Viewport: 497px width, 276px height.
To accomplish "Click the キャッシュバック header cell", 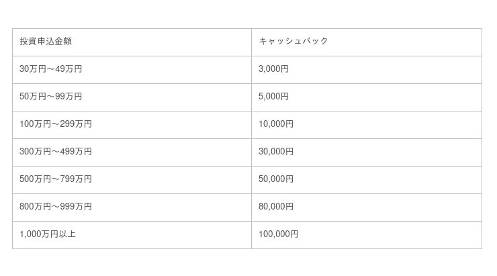I will [x=366, y=42].
